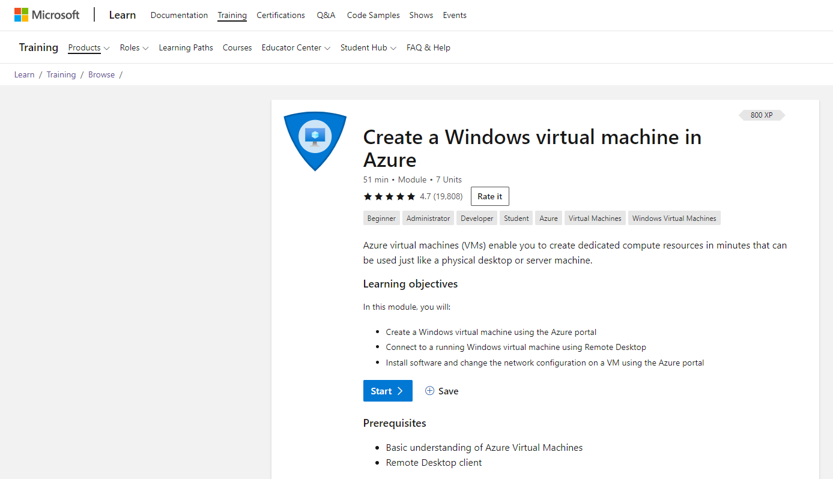Open FAQ & Help link
This screenshot has height=479, width=833.
click(428, 47)
